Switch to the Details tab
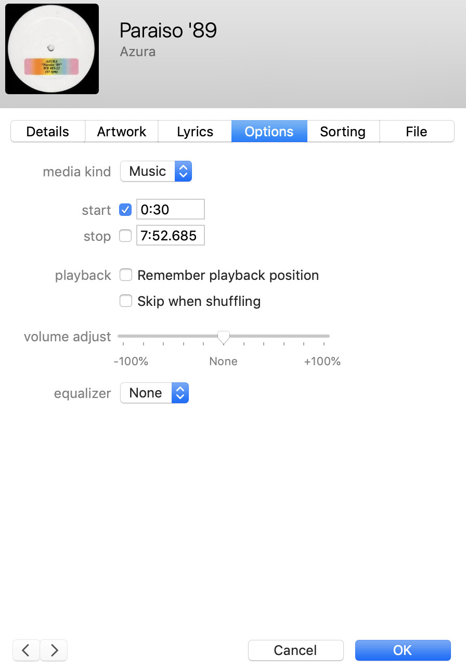 tap(48, 132)
